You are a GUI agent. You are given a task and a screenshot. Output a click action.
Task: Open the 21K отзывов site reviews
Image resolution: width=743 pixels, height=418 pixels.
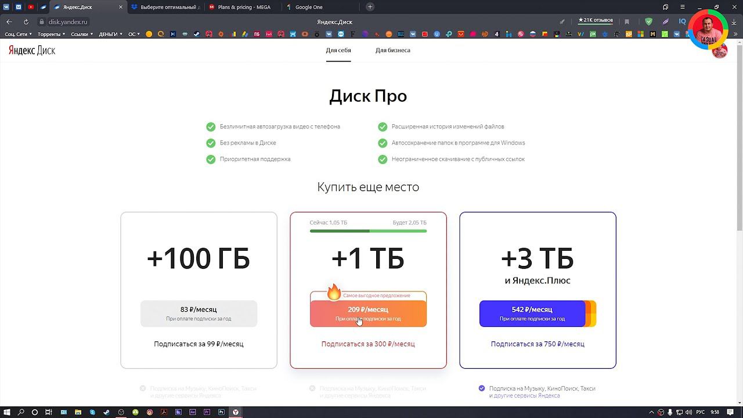[x=596, y=21]
